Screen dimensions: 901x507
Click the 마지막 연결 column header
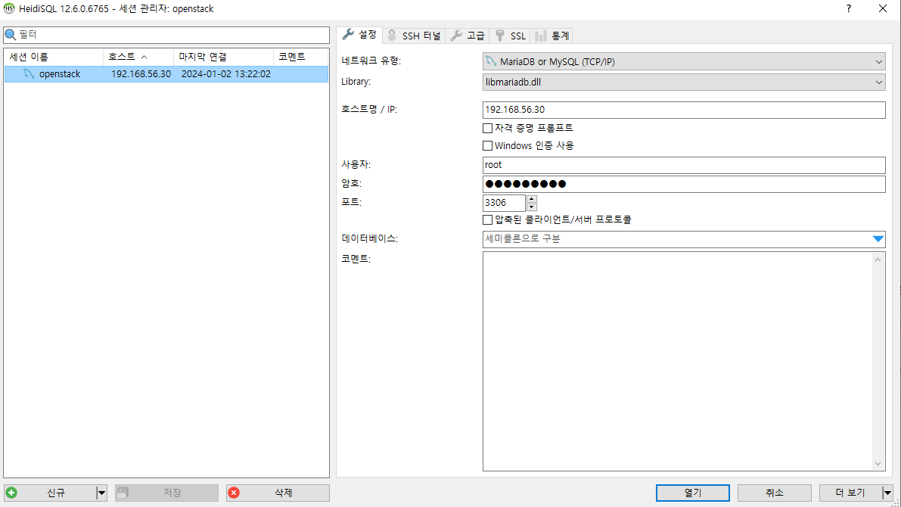click(223, 57)
